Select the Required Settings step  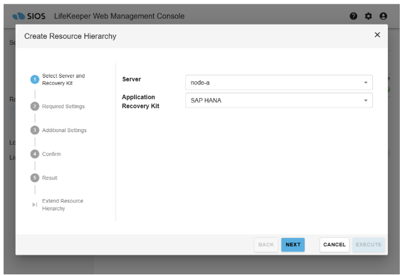click(x=63, y=106)
